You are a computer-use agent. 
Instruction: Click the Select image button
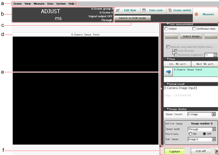191,36
